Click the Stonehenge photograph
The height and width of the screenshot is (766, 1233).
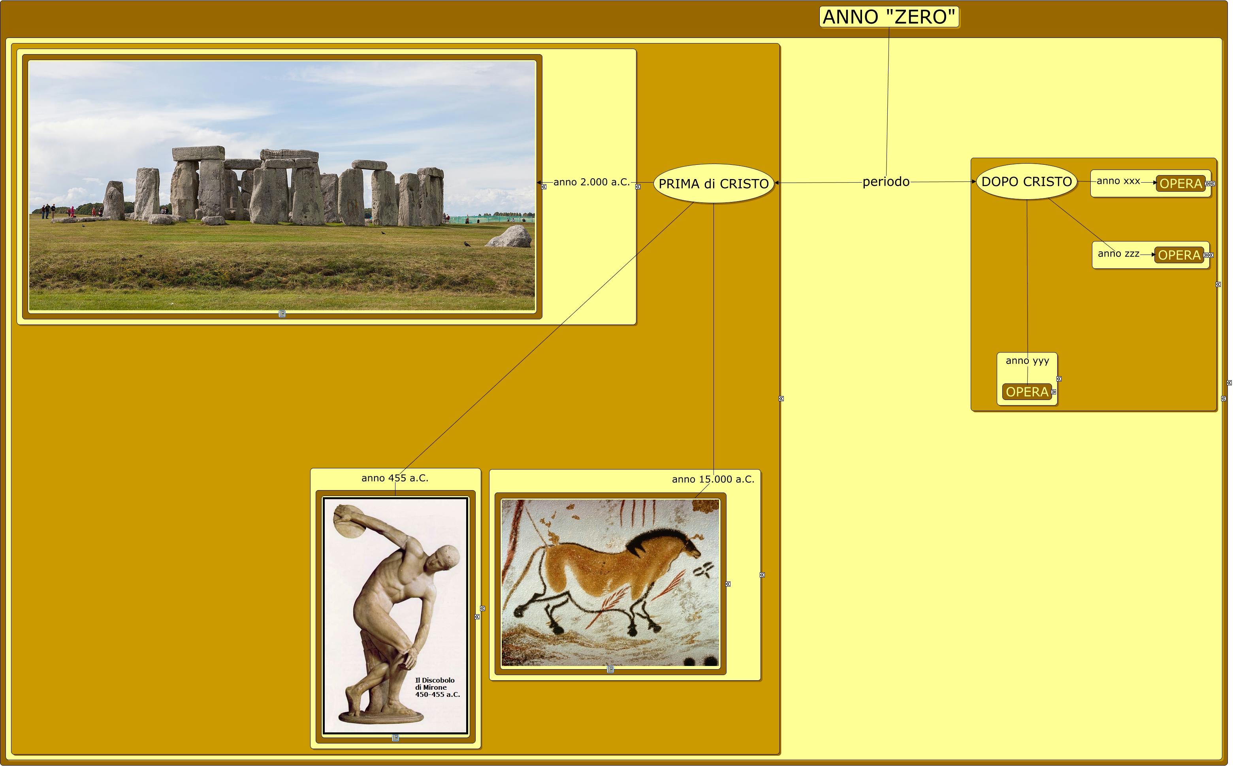pyautogui.click(x=282, y=185)
